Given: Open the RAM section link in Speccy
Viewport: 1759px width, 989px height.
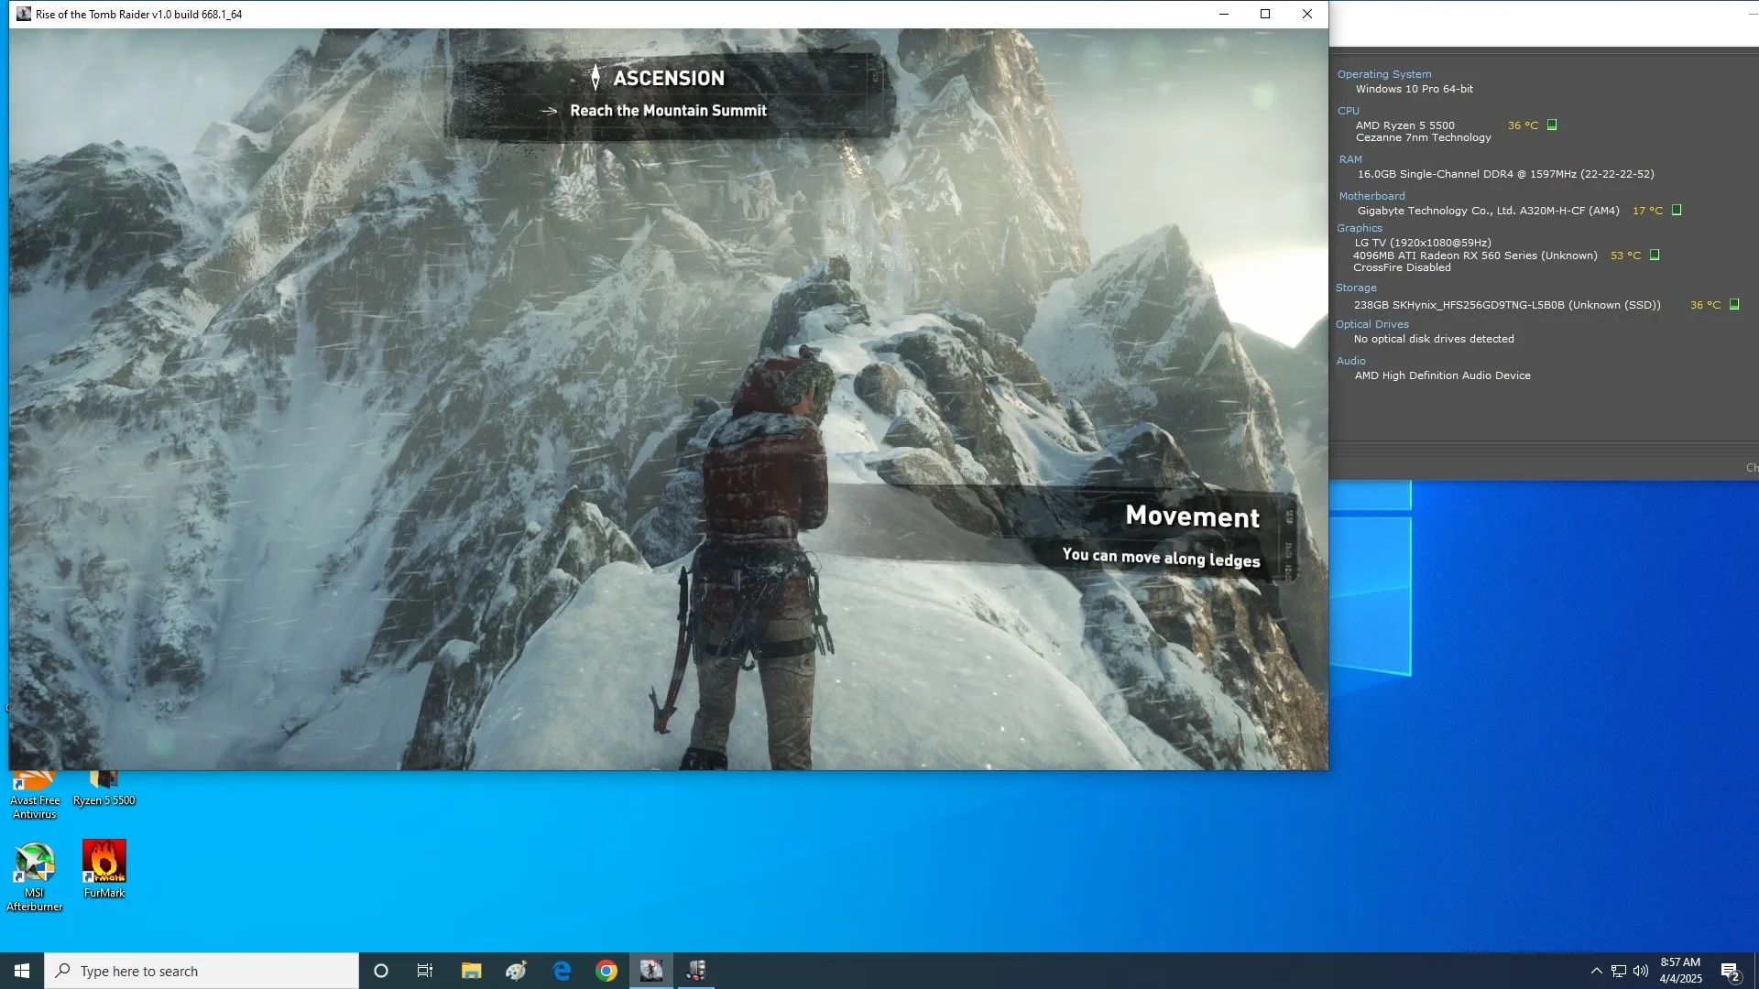Looking at the screenshot, I should pyautogui.click(x=1350, y=159).
